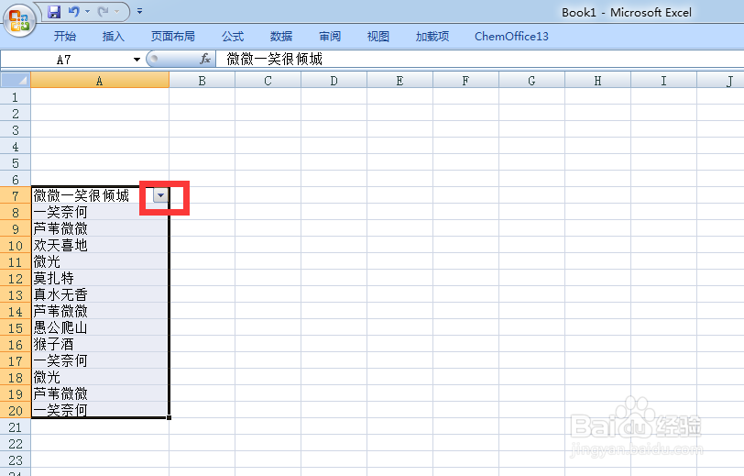The width and height of the screenshot is (744, 476).
Task: Select column H header
Action: (597, 81)
